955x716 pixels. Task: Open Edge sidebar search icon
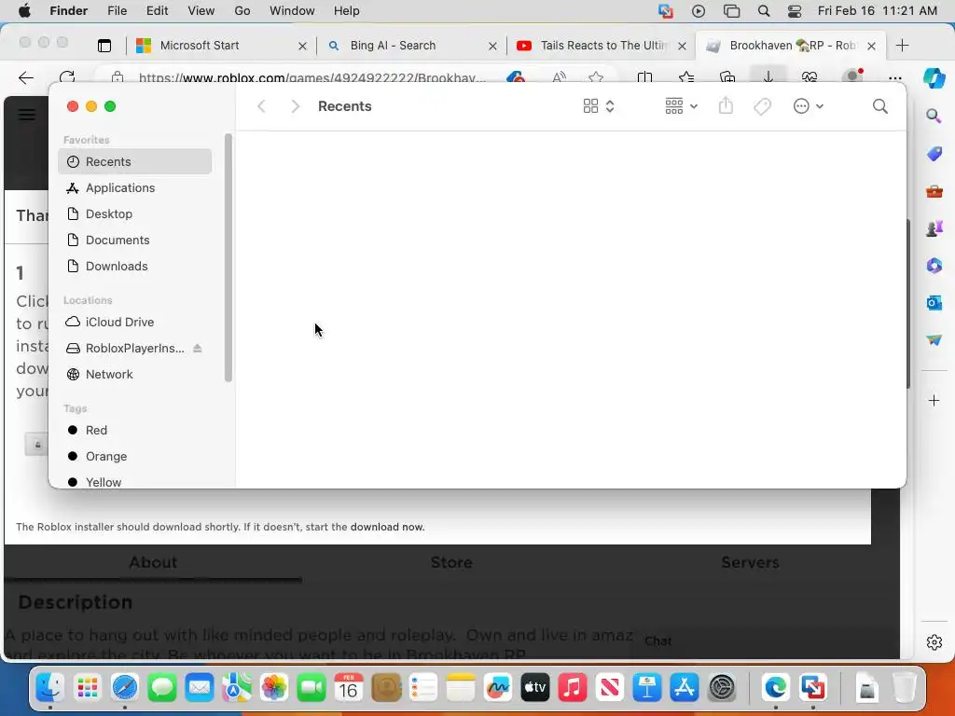934,116
